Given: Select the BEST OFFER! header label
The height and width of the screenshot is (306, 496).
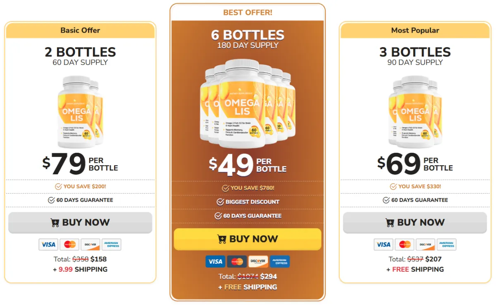Looking at the screenshot, I should tap(248, 12).
